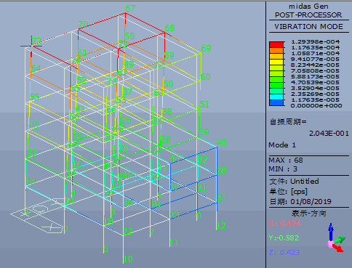Click the crosshair cursor at node 73

coord(31,46)
